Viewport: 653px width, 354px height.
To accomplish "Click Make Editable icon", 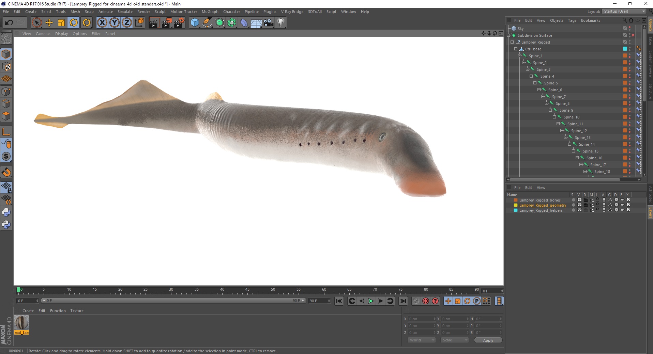I will pos(6,39).
